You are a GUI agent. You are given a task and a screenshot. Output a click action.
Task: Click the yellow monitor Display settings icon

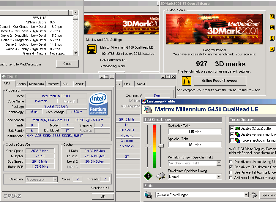pos(92,49)
